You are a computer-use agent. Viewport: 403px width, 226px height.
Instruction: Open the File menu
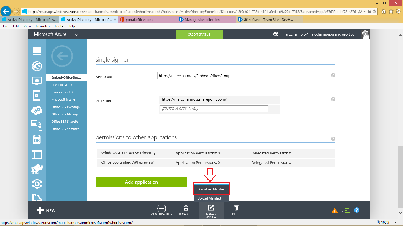pos(6,26)
